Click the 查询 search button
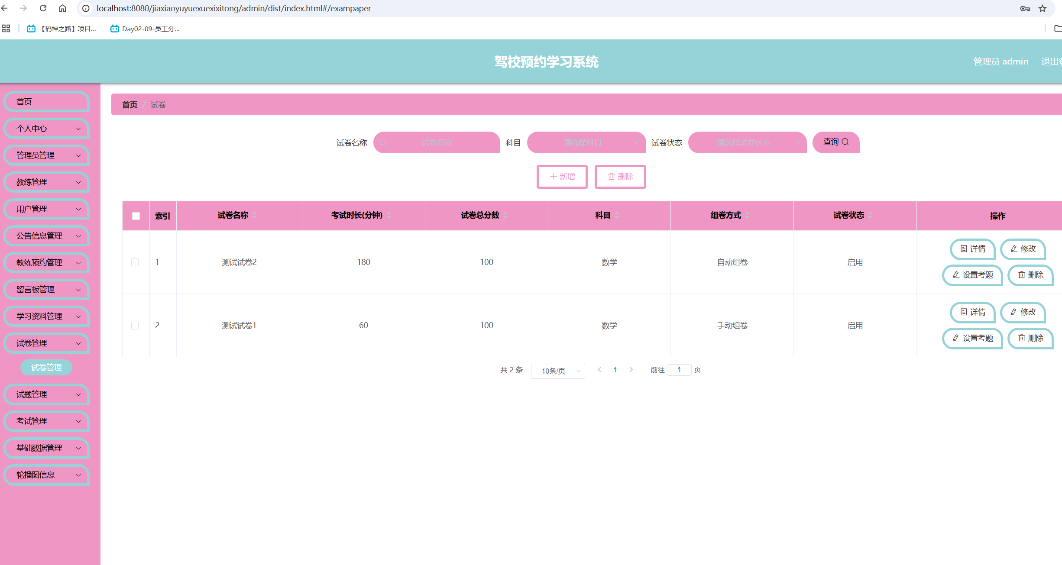The image size is (1062, 565). [836, 142]
